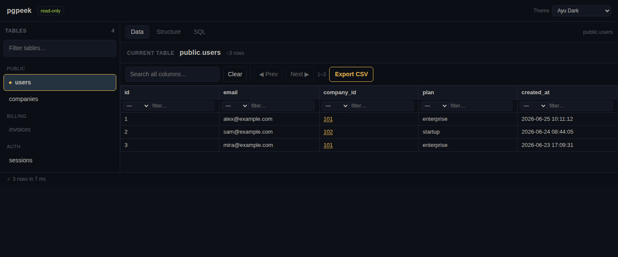618x257 pixels.
Task: Open the Theme dropdown showing Ayu Dark
Action: 581,11
